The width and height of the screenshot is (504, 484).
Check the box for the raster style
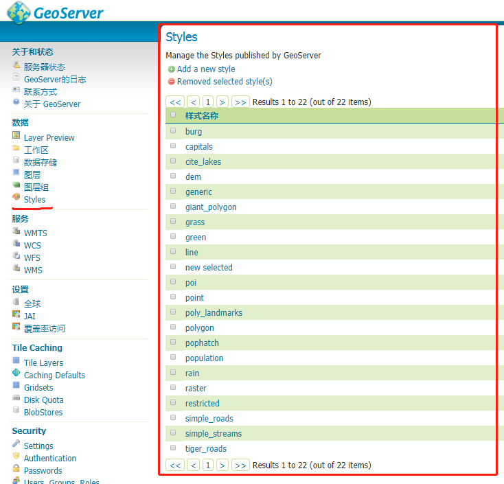pyautogui.click(x=173, y=387)
